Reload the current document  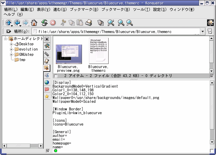click(44, 22)
